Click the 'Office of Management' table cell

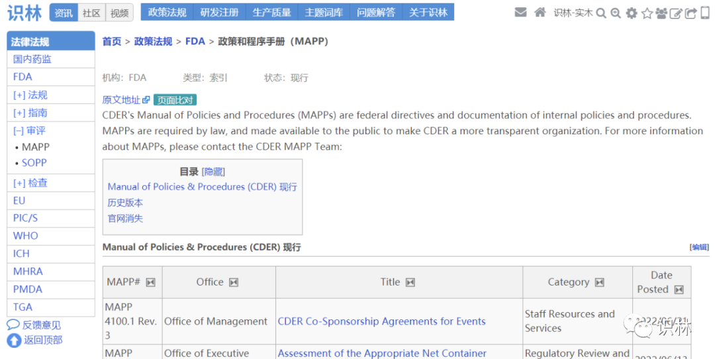219,321
